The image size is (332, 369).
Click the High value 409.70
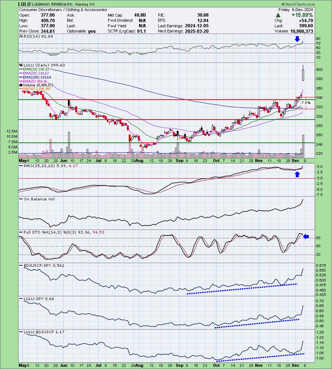tap(48, 20)
